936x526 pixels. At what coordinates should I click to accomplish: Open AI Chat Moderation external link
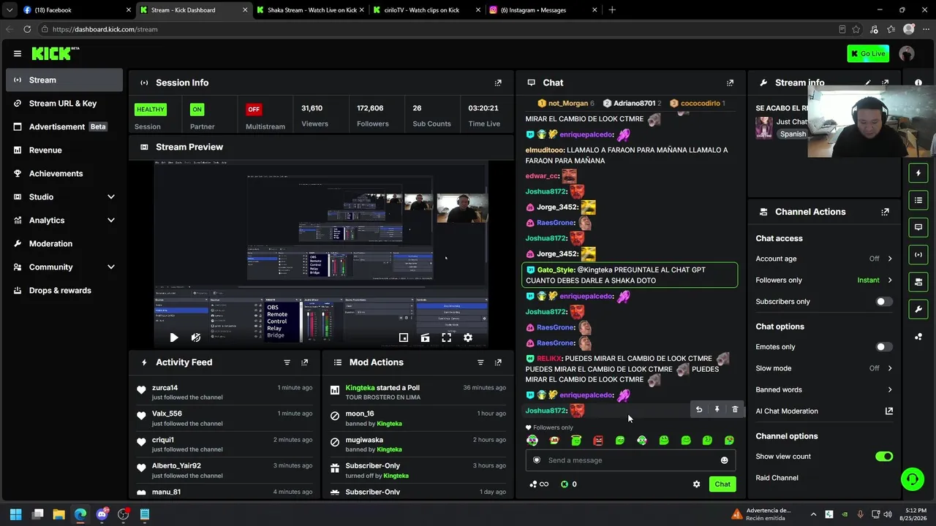click(x=889, y=411)
